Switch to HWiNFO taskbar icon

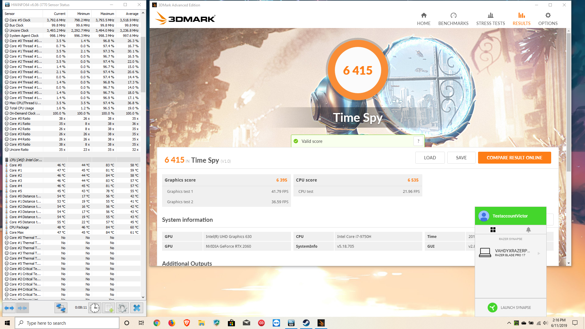[291, 323]
